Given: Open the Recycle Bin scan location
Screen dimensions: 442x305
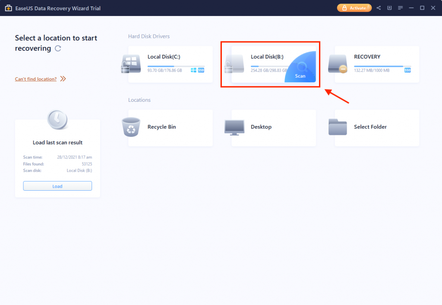Looking at the screenshot, I should [170, 127].
